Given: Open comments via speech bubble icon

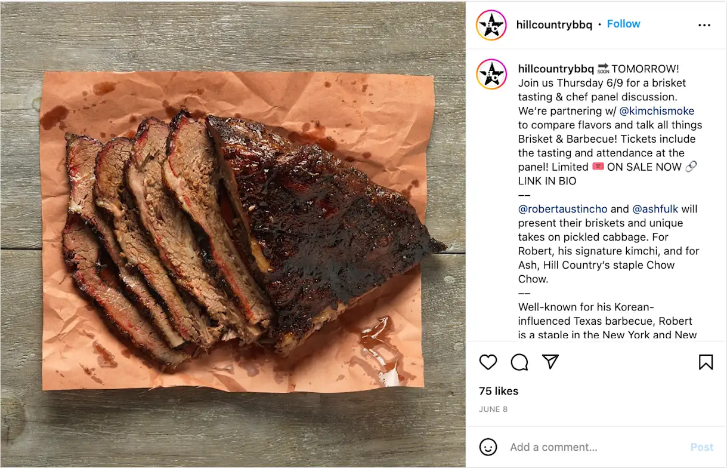Looking at the screenshot, I should [519, 362].
